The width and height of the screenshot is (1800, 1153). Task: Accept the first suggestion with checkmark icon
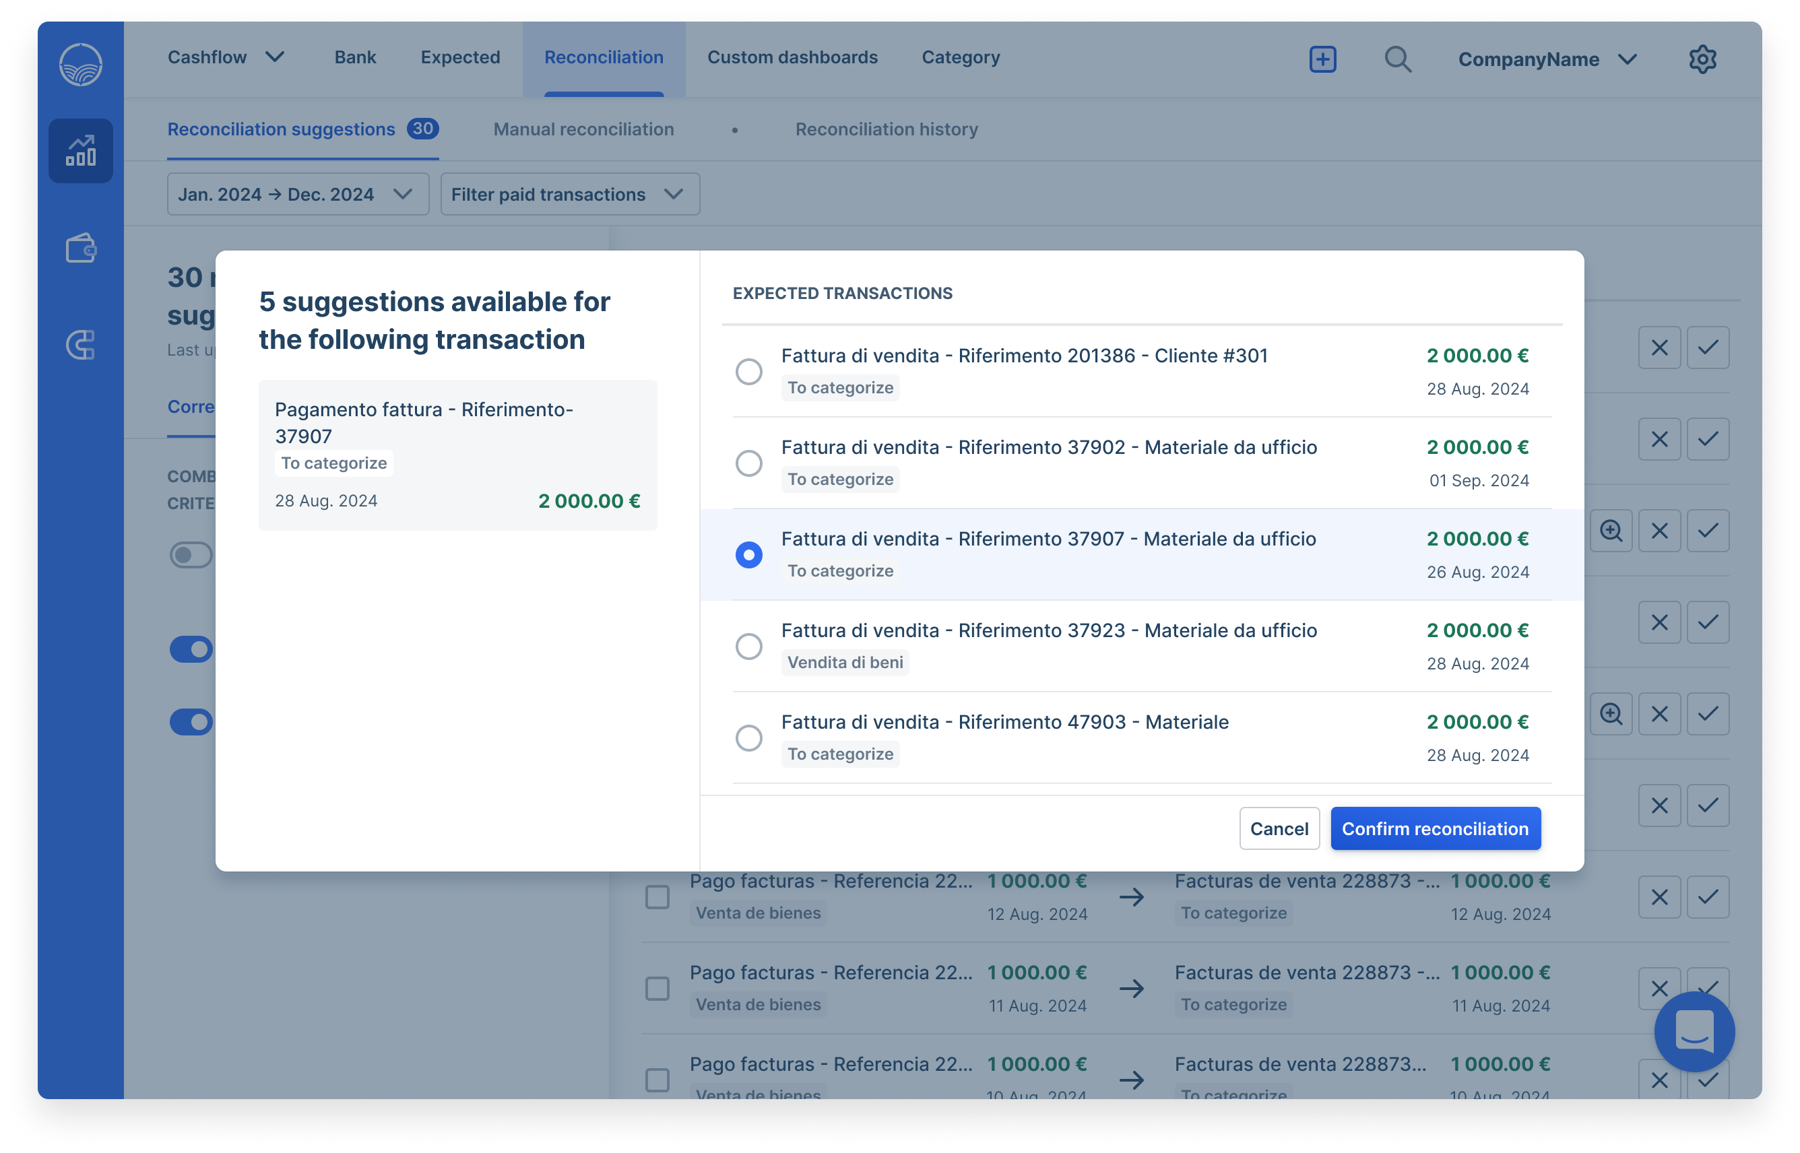click(1707, 348)
